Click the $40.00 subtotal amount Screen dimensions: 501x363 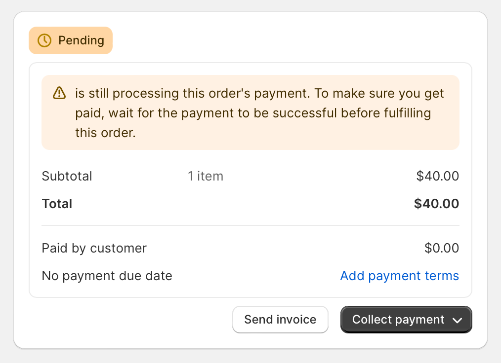437,176
